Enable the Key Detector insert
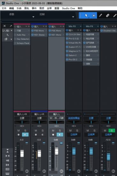Image resolution: width=117 pixels, height=176 pixels. 15,39
